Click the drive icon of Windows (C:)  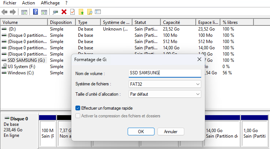4,73
